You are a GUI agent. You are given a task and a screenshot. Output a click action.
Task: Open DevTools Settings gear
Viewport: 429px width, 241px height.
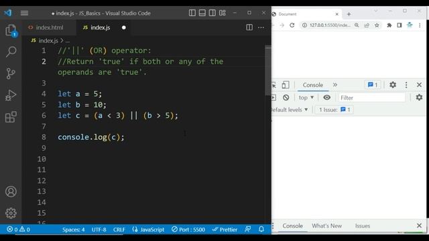click(x=393, y=85)
